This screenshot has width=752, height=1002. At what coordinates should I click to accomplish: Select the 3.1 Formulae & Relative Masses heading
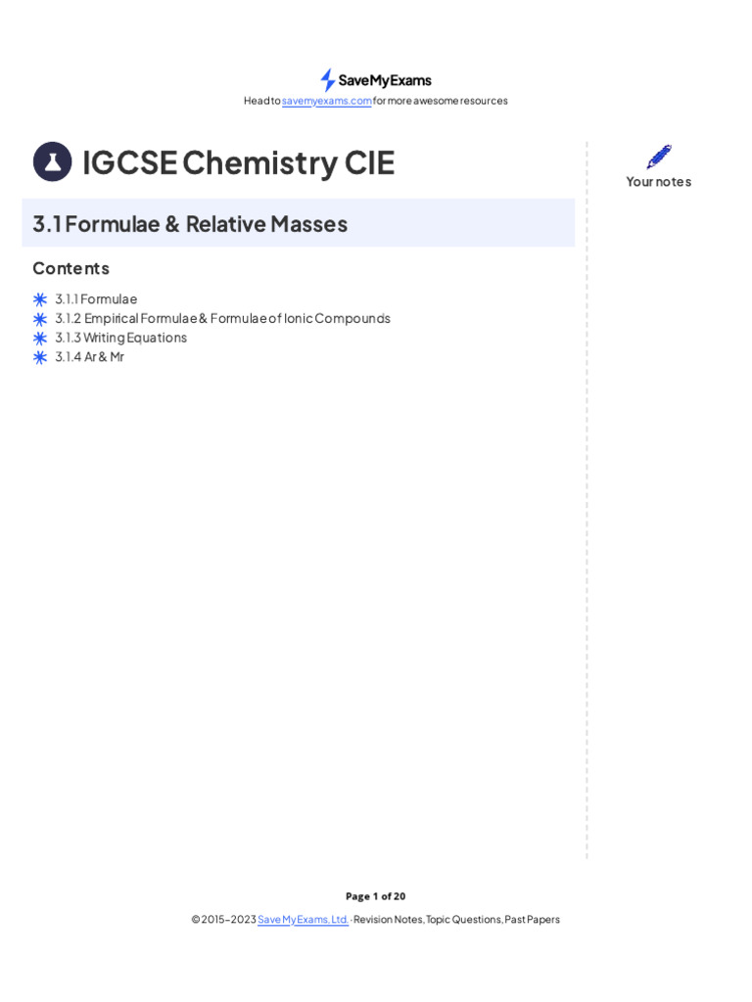[x=190, y=224]
